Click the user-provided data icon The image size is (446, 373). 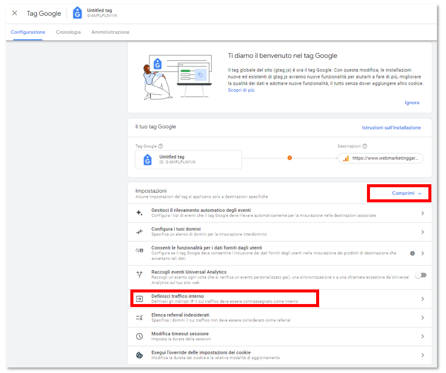139,250
